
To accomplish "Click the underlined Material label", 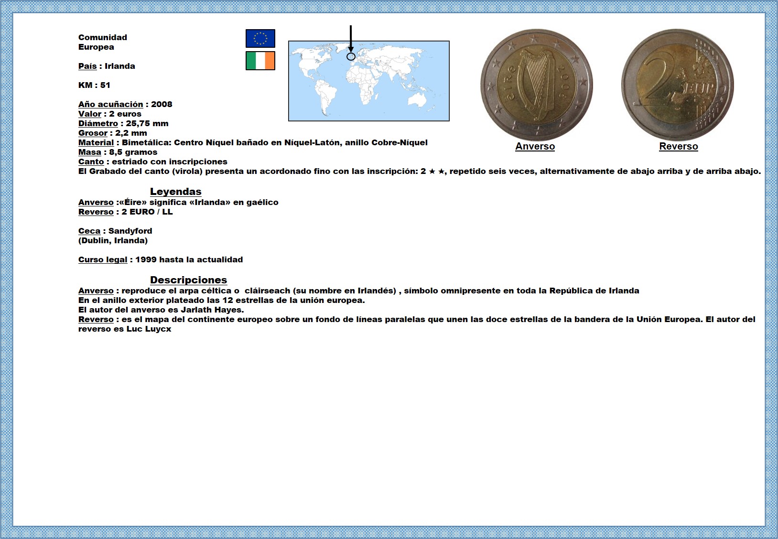I will tap(96, 142).
